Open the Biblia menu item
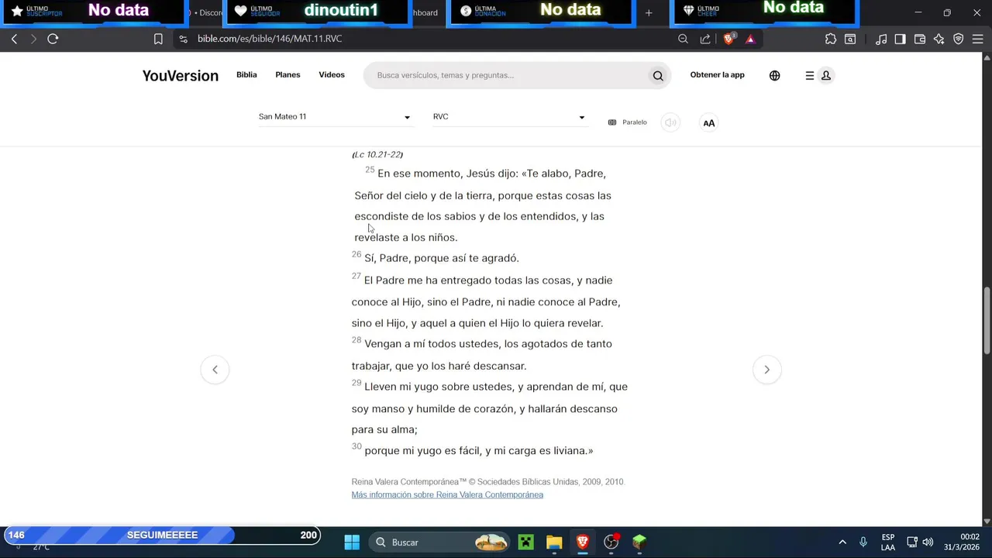Screen dimensions: 992x558 click(x=246, y=75)
